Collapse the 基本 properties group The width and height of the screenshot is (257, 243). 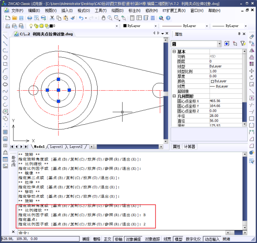(174, 52)
